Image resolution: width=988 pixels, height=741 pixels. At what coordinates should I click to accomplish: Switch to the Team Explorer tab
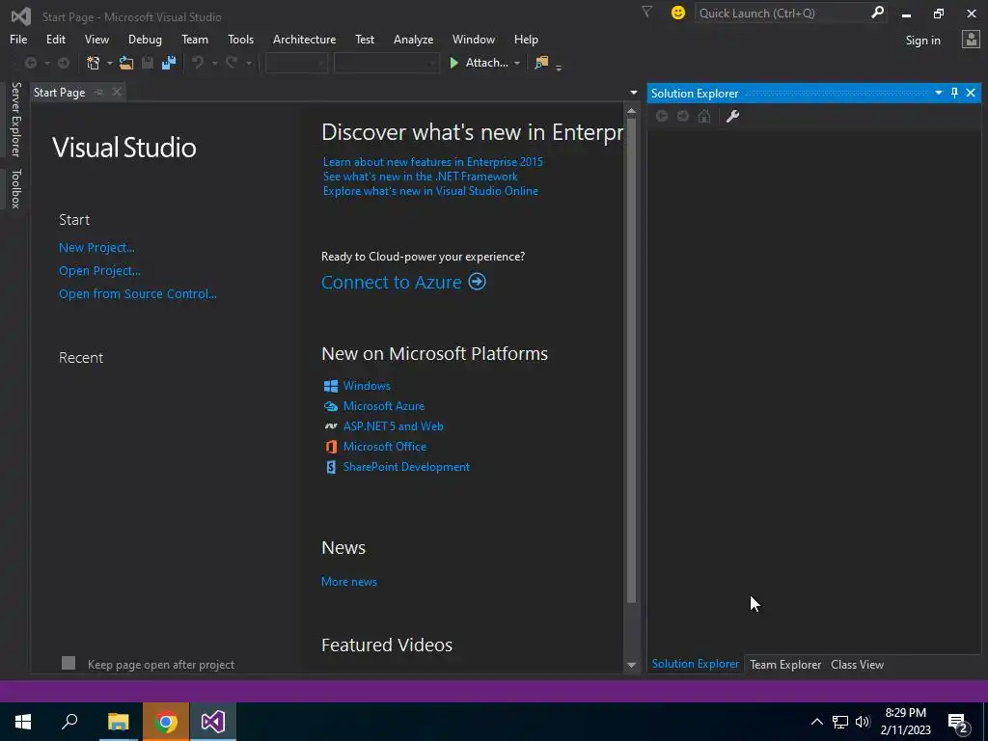(x=785, y=664)
